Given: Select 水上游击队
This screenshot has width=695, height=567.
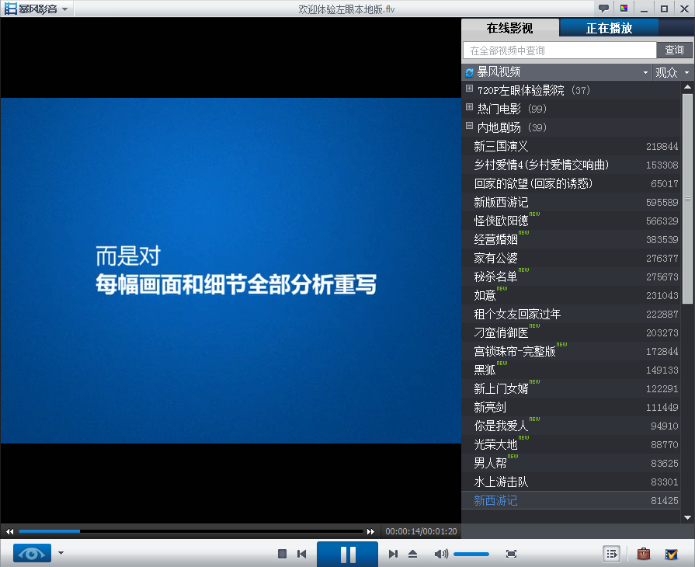Looking at the screenshot, I should [571, 482].
